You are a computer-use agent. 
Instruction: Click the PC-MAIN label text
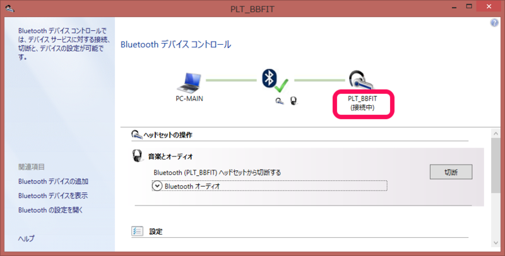tap(189, 98)
